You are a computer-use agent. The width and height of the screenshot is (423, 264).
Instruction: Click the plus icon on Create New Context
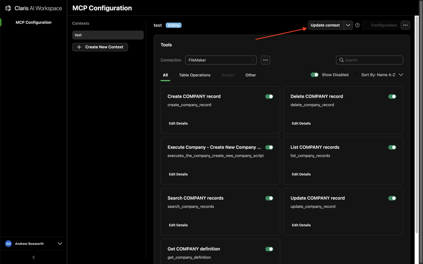(79, 47)
